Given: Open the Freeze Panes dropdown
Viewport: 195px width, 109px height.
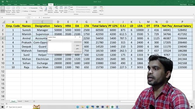Looking at the screenshot, I should point(66,10).
